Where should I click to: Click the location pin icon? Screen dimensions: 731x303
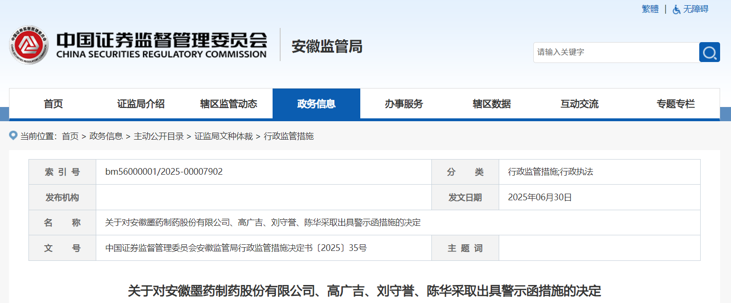(13, 136)
